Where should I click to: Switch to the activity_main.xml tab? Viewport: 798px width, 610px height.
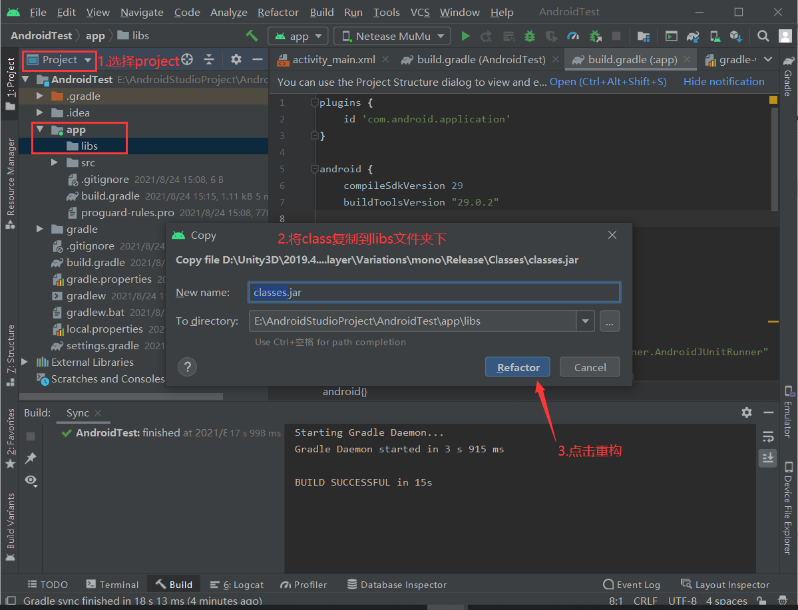click(333, 59)
